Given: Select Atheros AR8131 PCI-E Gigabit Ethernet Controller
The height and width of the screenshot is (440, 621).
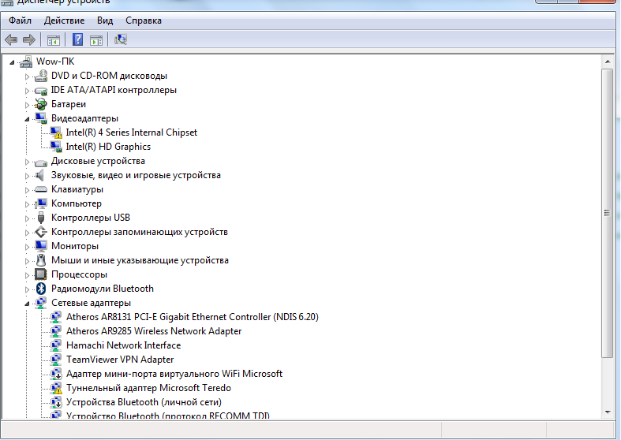Looking at the screenshot, I should (x=193, y=317).
